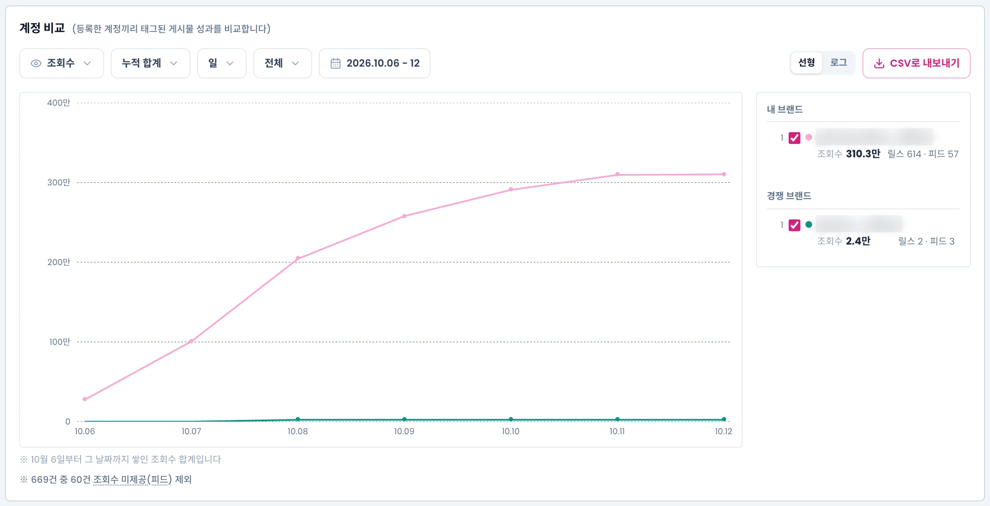Uncheck my brand checkbox under 내 브랜드
The width and height of the screenshot is (990, 506).
point(795,138)
